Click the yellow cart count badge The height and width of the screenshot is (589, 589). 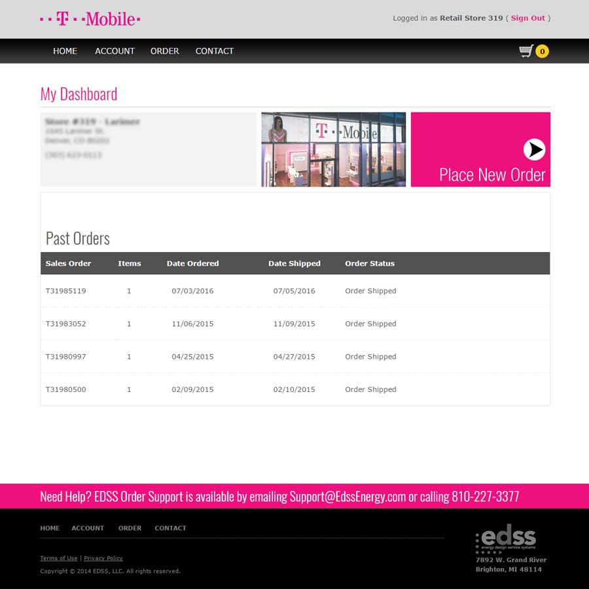542,51
